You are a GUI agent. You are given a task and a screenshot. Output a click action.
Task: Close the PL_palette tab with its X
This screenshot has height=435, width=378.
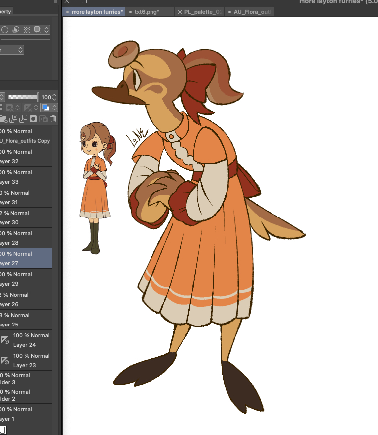pos(180,12)
